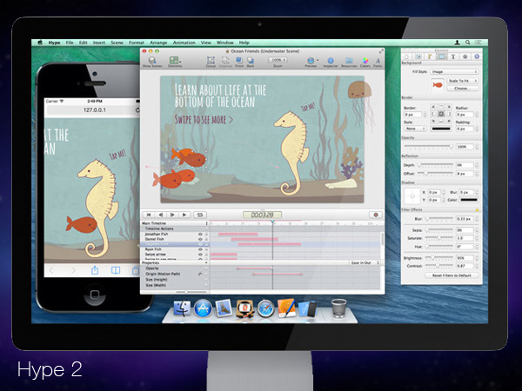
Task: Open the Inspector from toolbar
Action: [331, 60]
